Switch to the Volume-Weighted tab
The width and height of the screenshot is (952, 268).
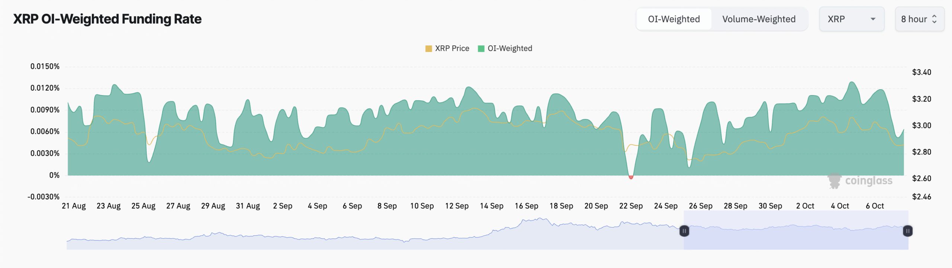click(x=759, y=19)
